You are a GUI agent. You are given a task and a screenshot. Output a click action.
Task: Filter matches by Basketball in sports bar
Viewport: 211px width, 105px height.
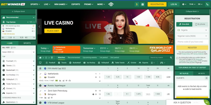point(75,63)
